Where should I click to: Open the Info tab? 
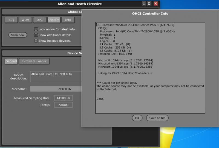[68, 20]
